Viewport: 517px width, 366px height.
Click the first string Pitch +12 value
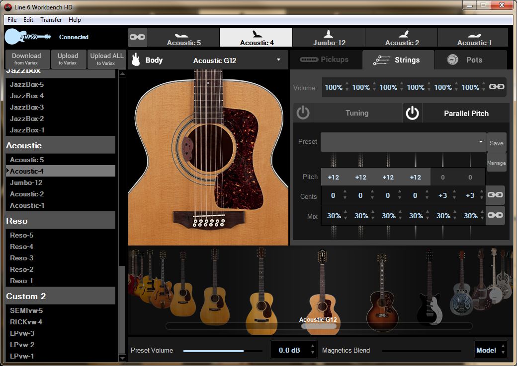(x=334, y=177)
